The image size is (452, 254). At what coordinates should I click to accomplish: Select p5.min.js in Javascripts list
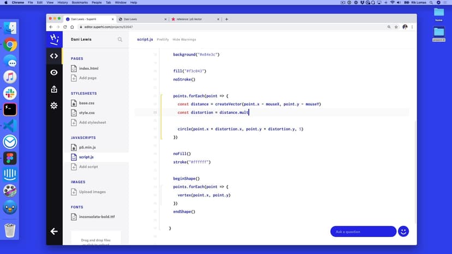(87, 147)
